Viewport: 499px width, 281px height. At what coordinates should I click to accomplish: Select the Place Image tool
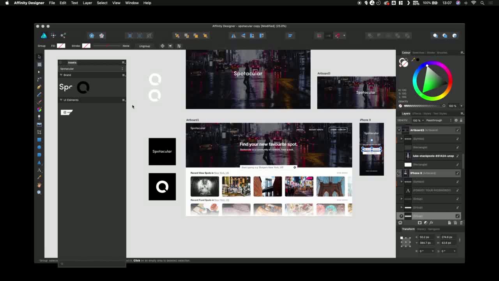coord(39,124)
